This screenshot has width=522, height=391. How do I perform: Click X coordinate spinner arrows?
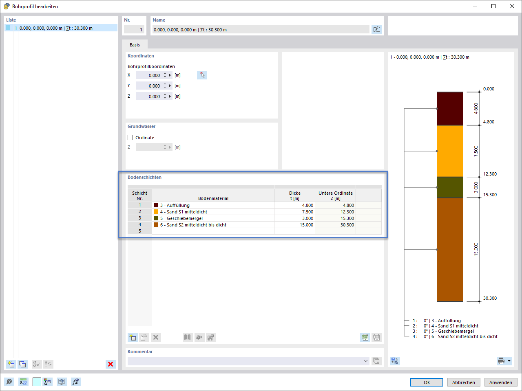point(165,75)
